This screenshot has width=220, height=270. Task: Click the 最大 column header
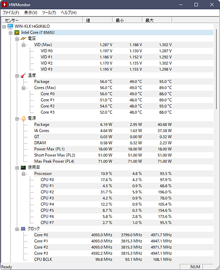coord(157,20)
